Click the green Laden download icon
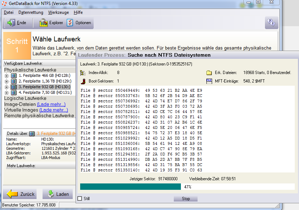299x210 pixels. [51, 194]
